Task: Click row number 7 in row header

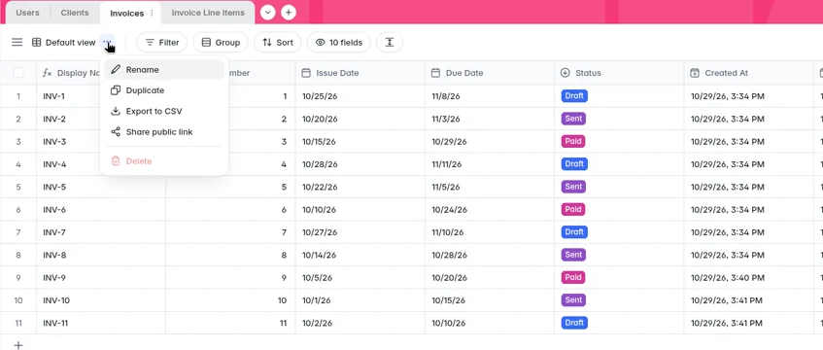Action: 18,232
